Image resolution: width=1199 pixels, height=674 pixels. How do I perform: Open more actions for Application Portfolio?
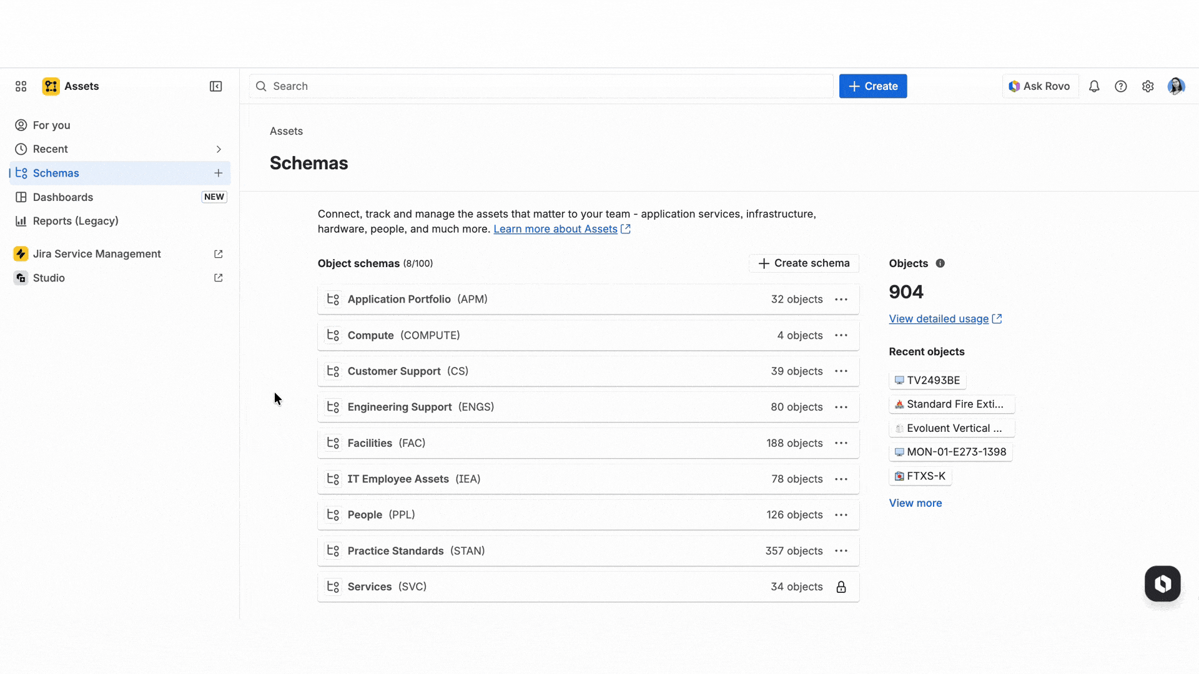tap(841, 300)
